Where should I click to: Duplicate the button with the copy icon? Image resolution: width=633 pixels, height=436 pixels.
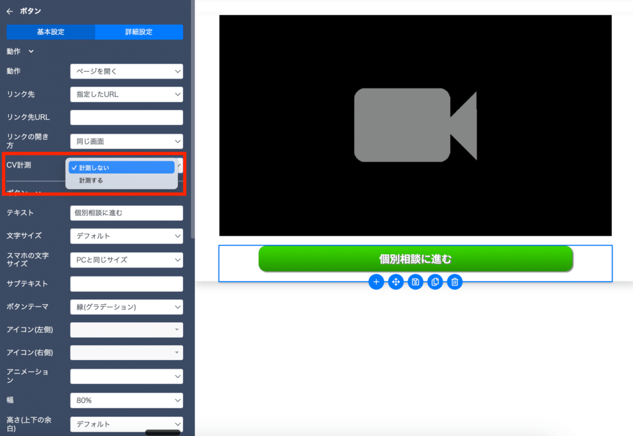click(x=435, y=282)
